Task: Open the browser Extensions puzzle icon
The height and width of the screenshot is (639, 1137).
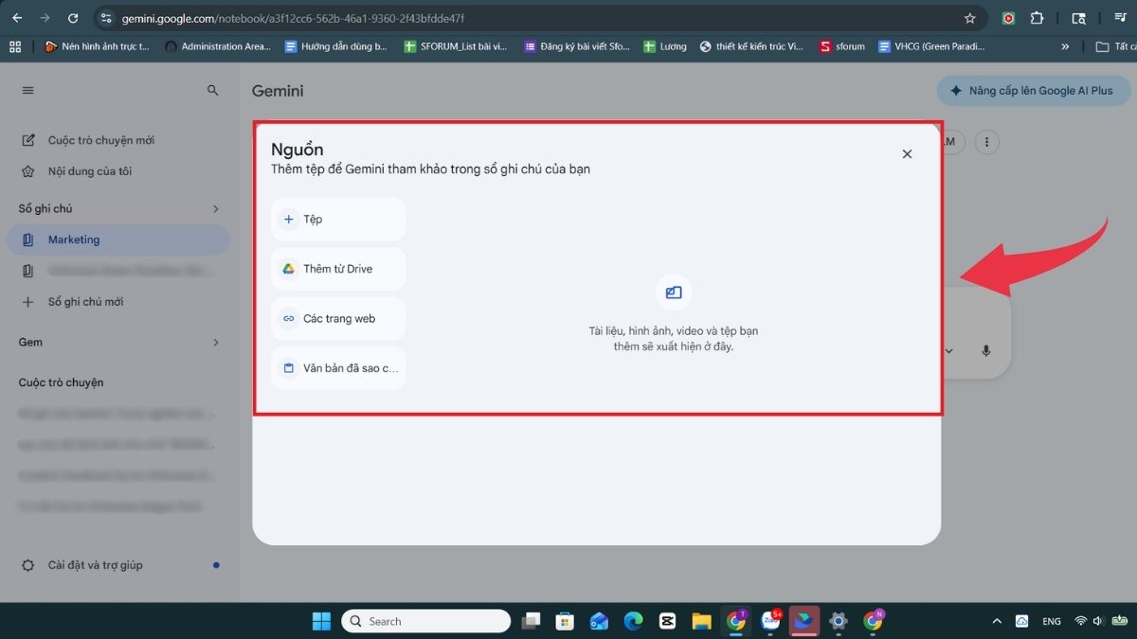Action: [x=1037, y=18]
